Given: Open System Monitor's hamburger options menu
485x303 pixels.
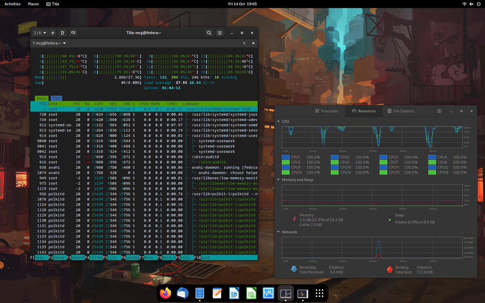Looking at the screenshot, I should (439, 111).
